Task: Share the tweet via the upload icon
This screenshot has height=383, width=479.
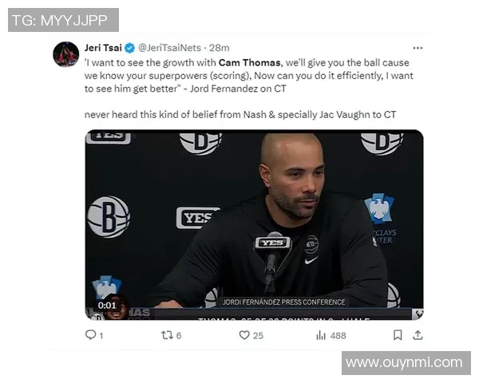Action: tap(418, 335)
